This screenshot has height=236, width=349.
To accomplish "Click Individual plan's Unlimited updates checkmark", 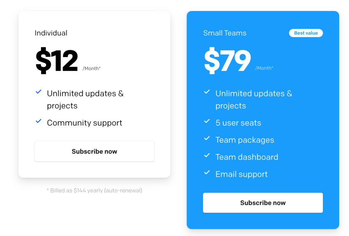I will pyautogui.click(x=39, y=92).
